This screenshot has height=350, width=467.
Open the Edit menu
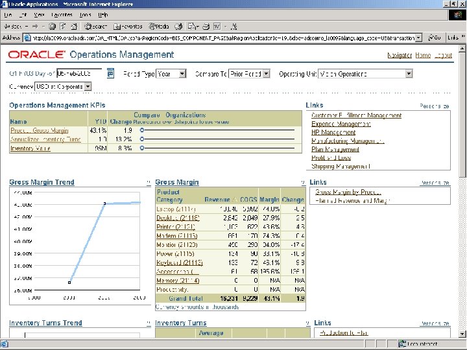(23, 14)
